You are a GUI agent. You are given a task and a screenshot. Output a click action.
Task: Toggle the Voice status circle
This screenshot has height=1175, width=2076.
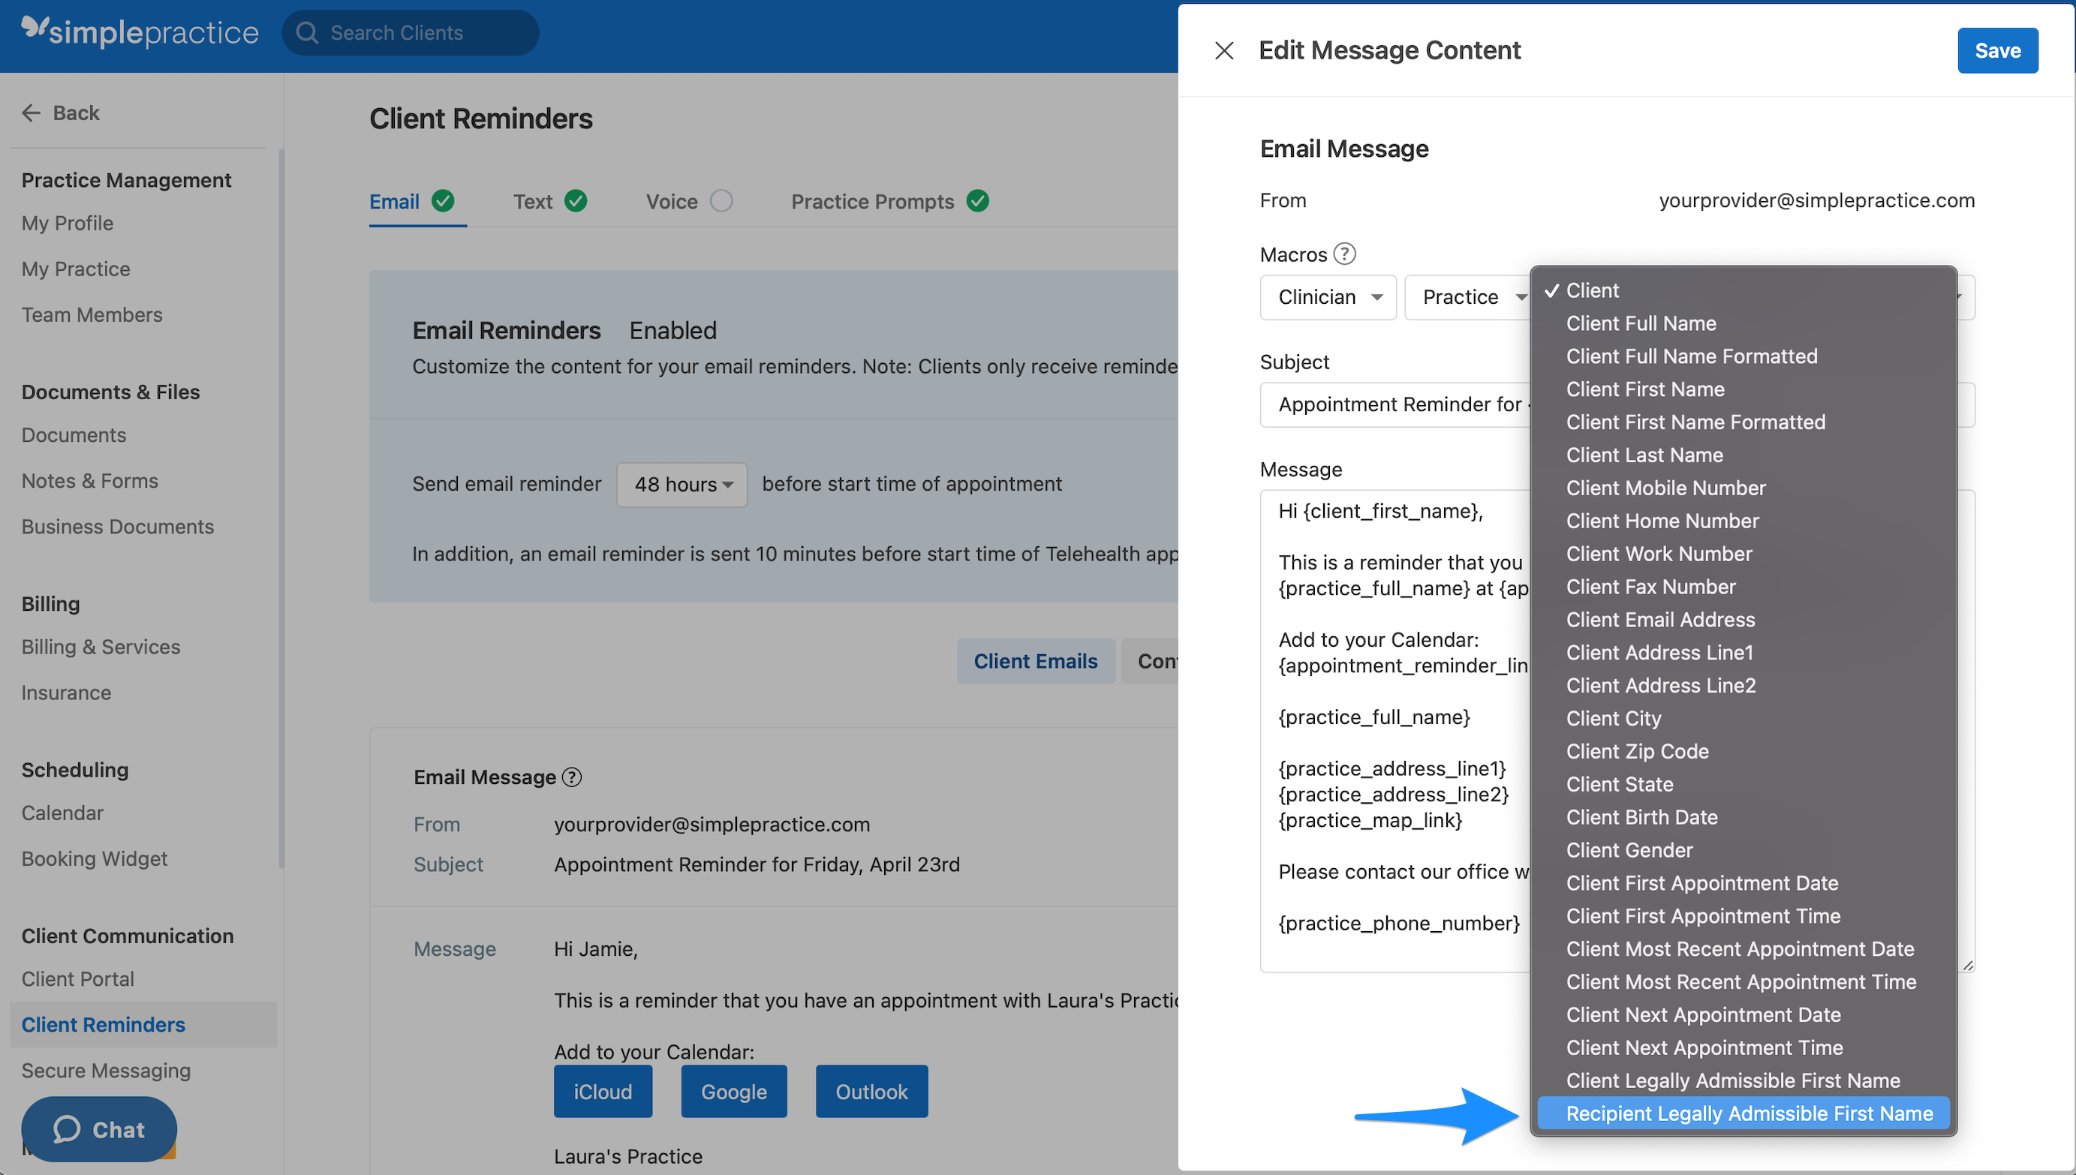click(x=721, y=201)
